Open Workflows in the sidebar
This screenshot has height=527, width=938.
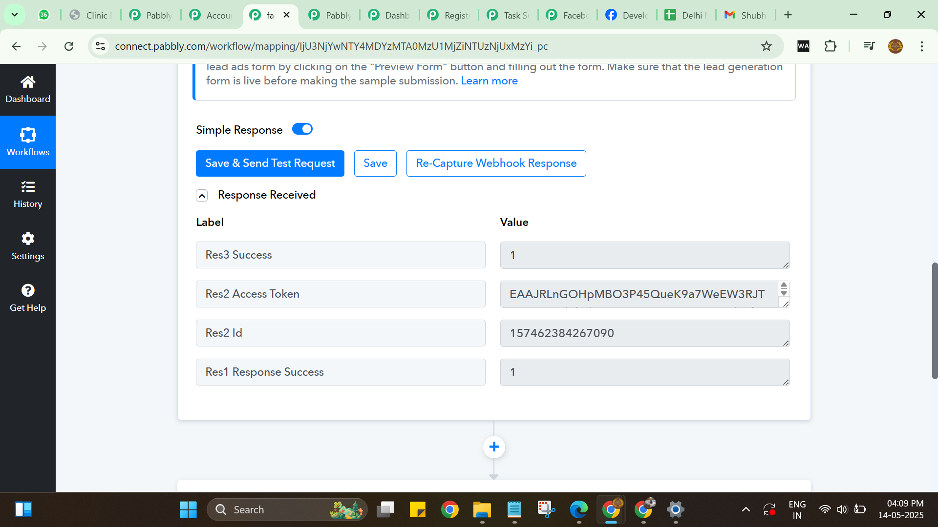[x=28, y=142]
